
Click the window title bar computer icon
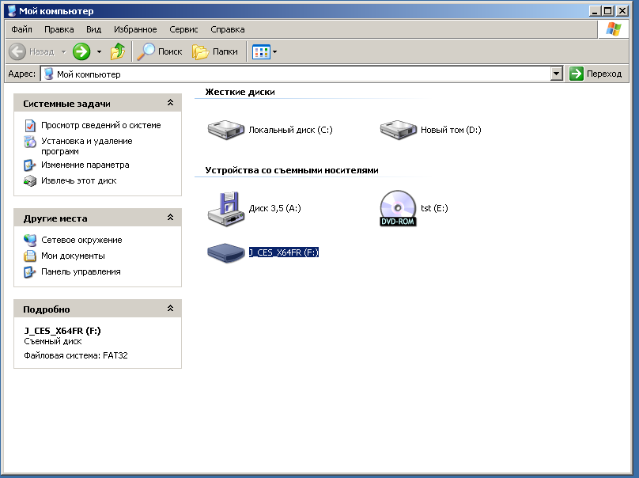tap(12, 11)
